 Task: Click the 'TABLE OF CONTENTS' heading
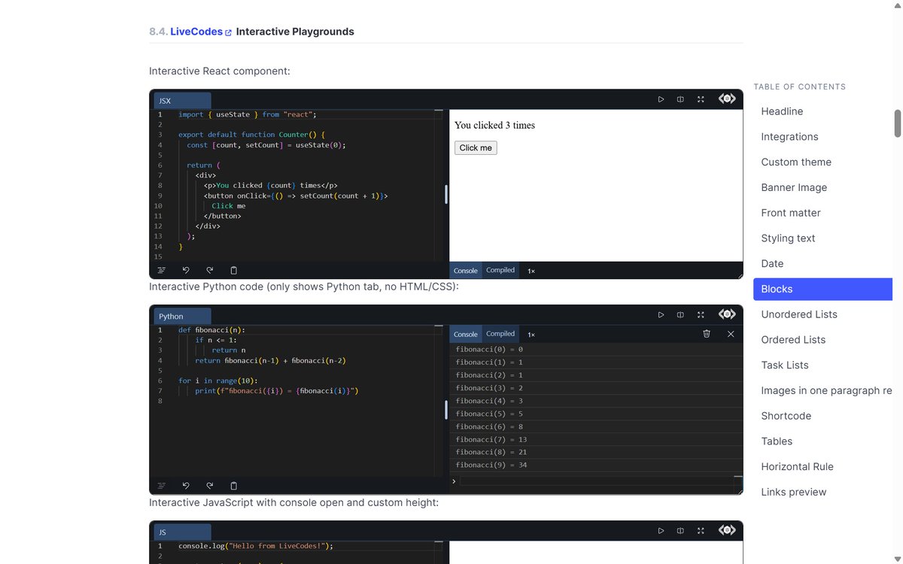coord(800,87)
